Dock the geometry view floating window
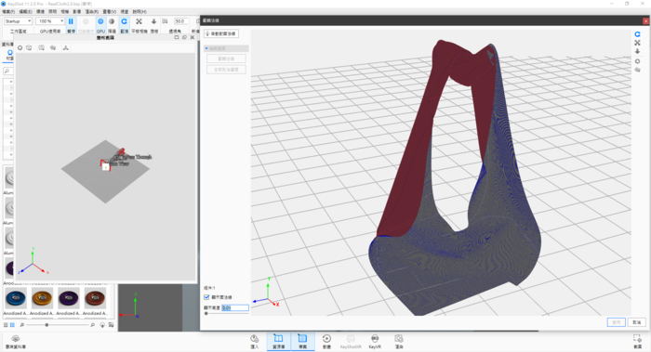Viewport: 651px width, 352px height. point(184,37)
